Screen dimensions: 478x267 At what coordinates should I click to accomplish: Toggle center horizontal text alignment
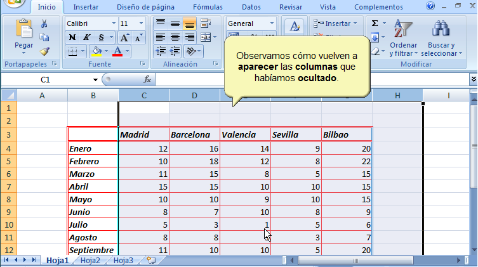(175, 37)
